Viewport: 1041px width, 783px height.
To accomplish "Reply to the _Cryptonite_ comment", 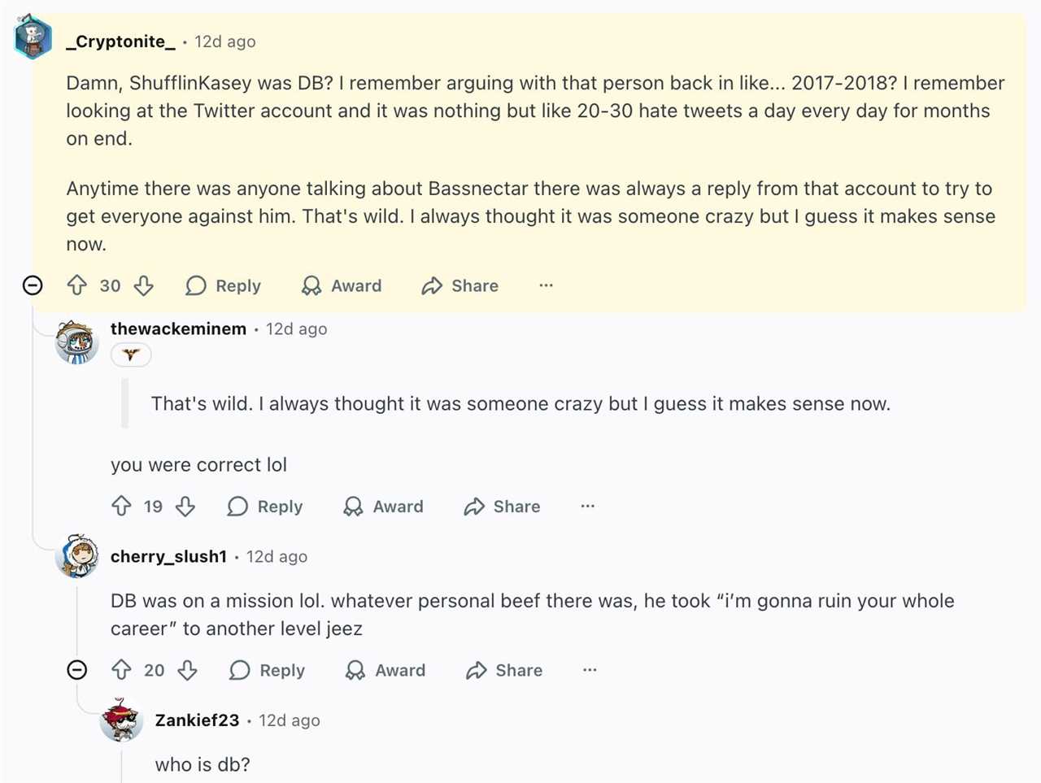I will pos(224,285).
